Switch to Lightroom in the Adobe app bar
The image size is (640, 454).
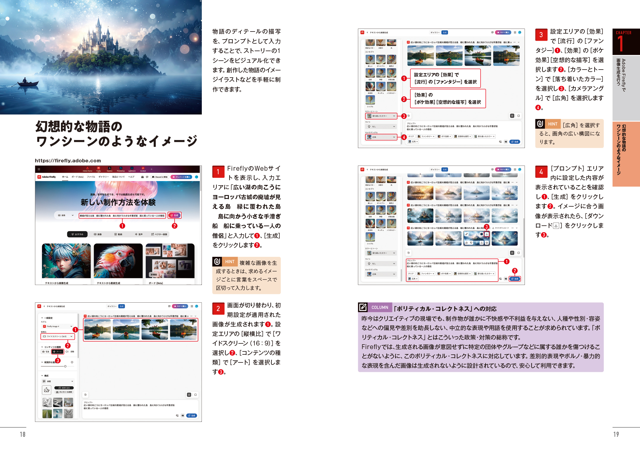pyautogui.click(x=132, y=169)
